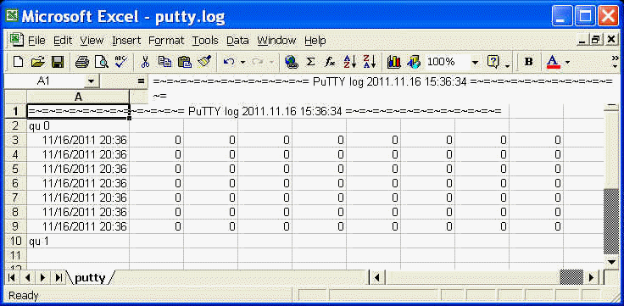This screenshot has width=624, height=306.
Task: Show more toolbar buttons chevron
Action: [616, 58]
